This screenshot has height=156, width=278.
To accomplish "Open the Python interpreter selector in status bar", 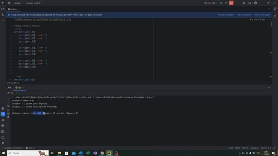I will pos(266,148).
